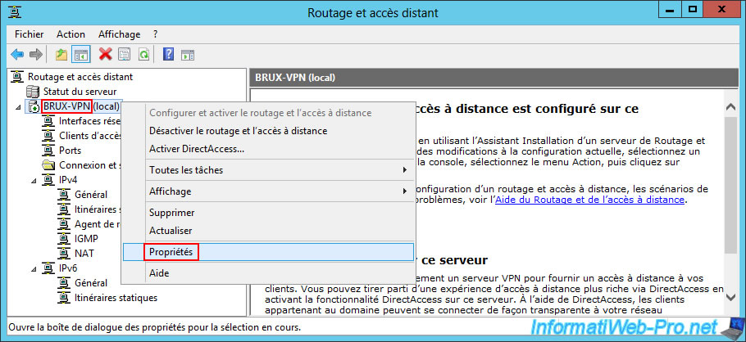Click the blue Help question mark icon

pyautogui.click(x=168, y=54)
